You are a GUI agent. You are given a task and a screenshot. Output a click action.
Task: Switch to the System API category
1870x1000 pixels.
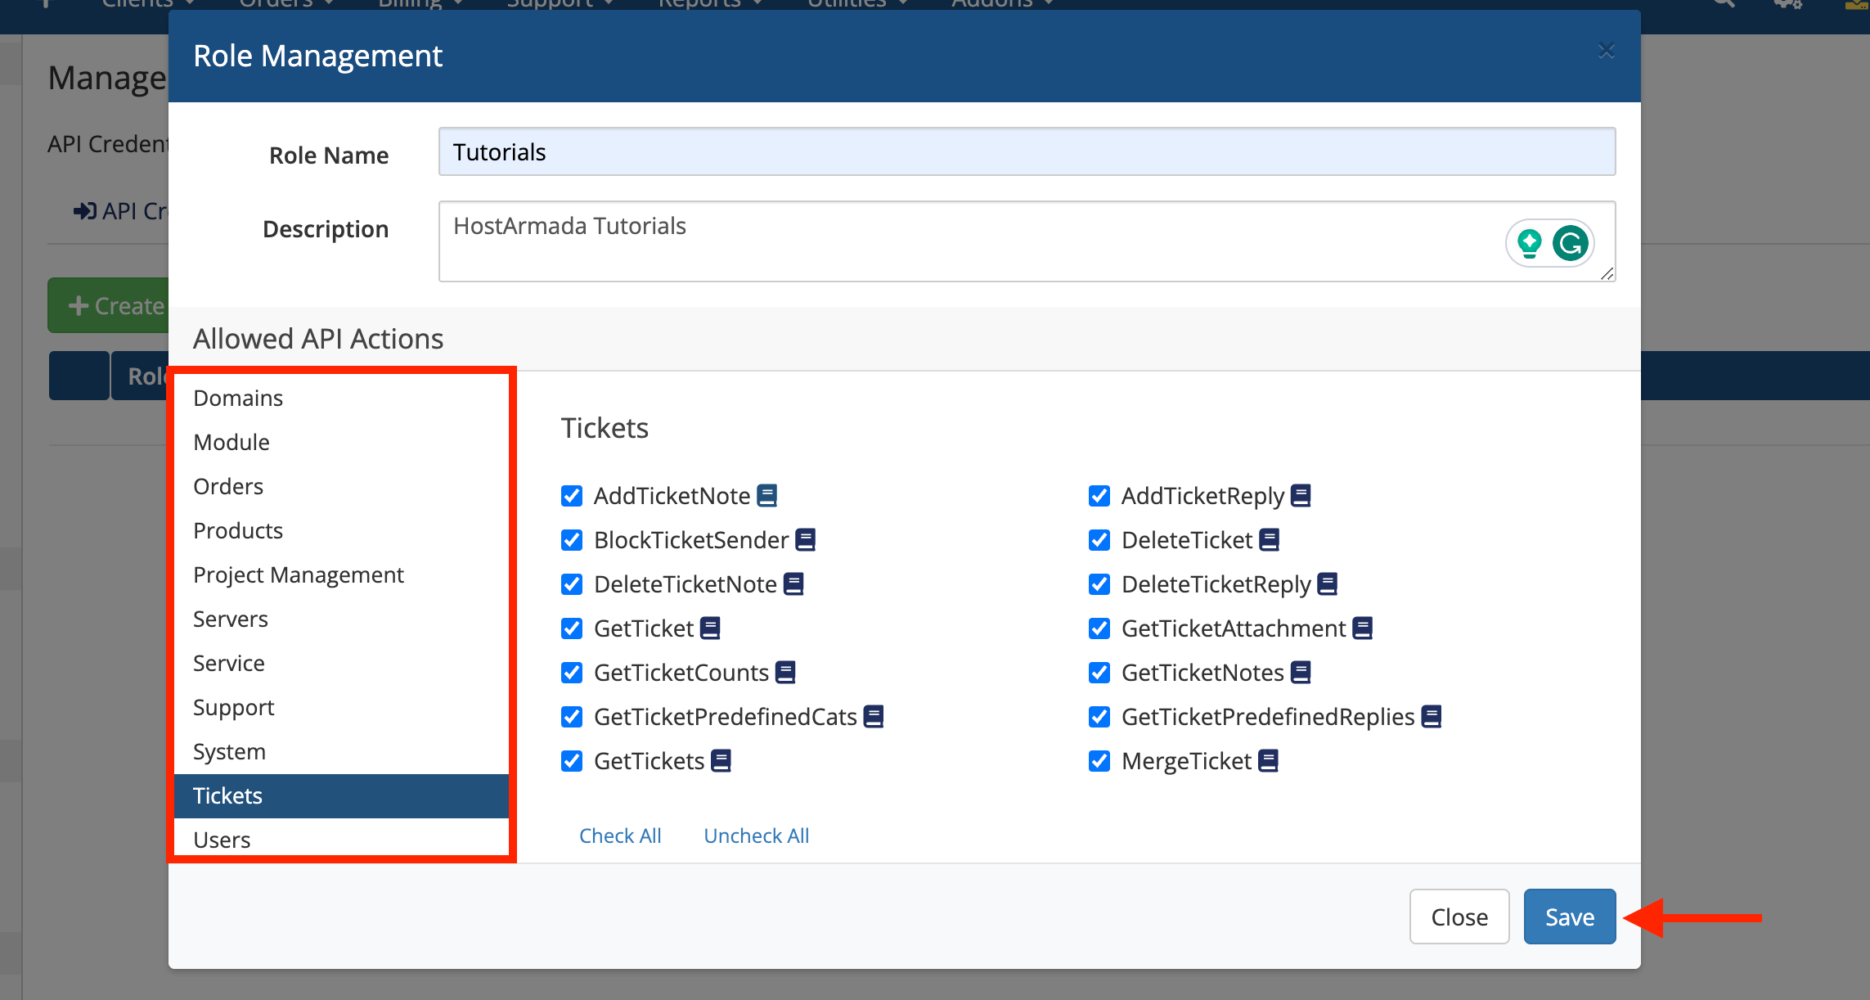[x=341, y=751]
